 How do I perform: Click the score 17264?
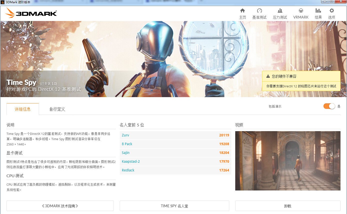[224, 170]
